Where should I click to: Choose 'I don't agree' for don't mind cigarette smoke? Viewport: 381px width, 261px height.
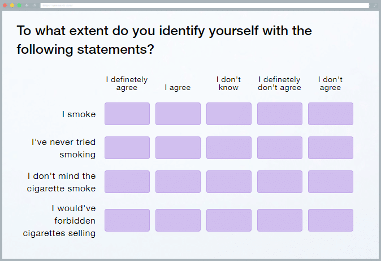[x=331, y=182]
